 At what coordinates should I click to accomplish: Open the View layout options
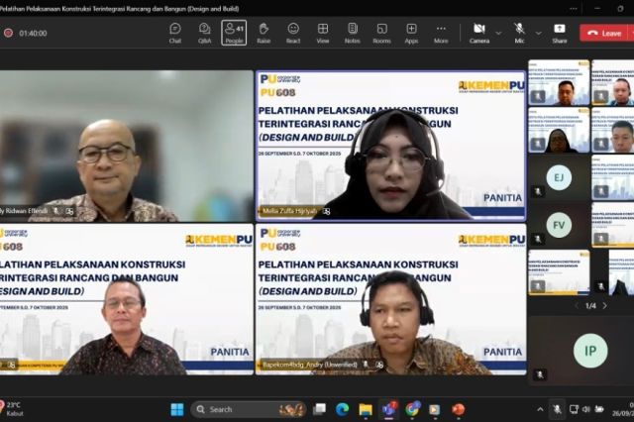tap(323, 33)
